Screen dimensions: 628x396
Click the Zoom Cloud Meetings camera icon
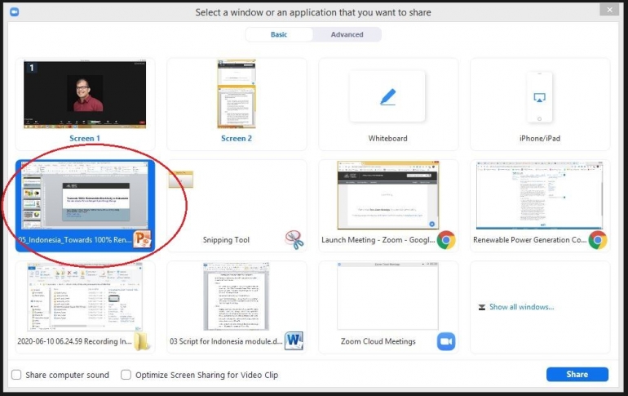pyautogui.click(x=446, y=341)
